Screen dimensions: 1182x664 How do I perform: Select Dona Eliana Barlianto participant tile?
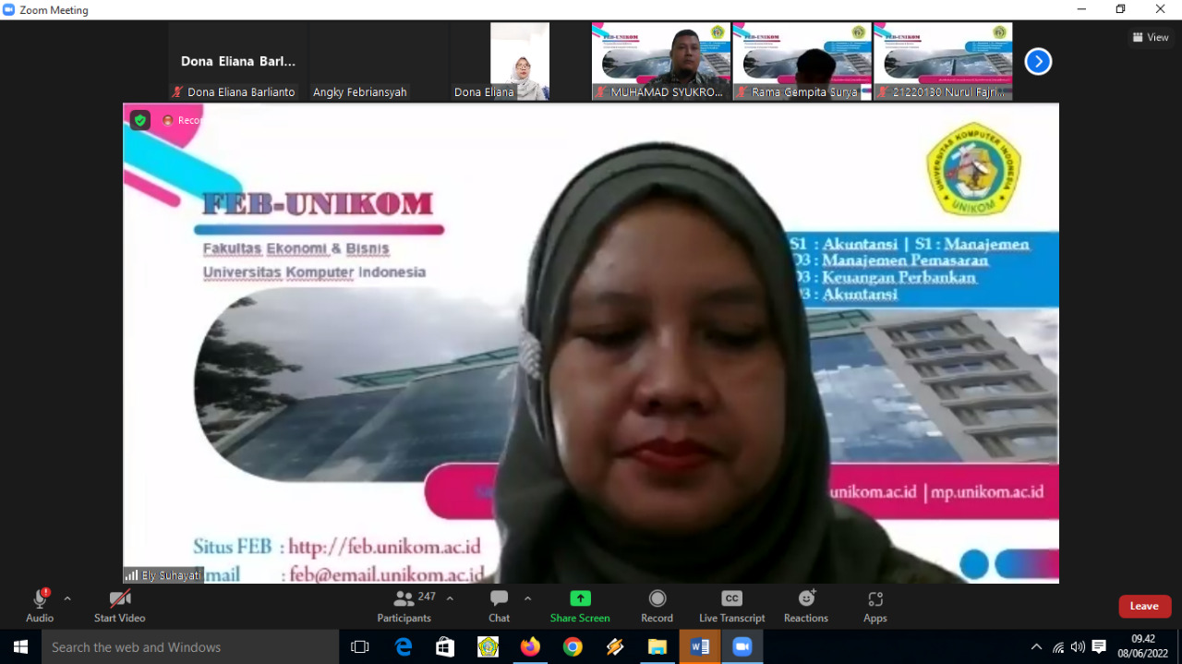(238, 62)
